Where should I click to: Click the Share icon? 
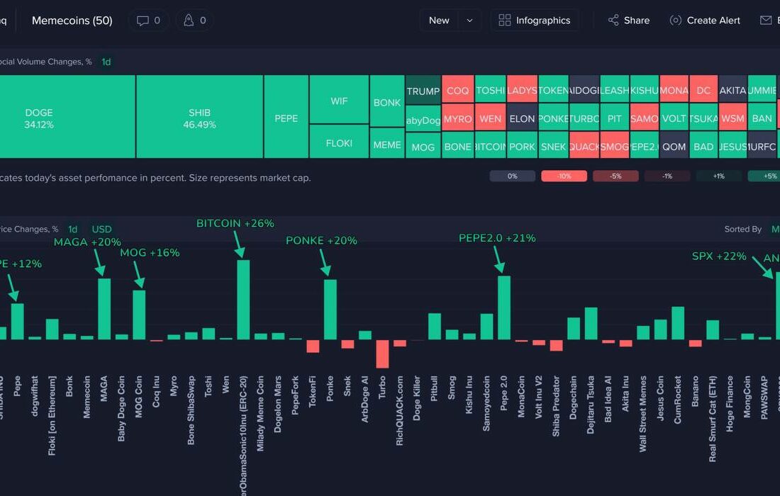click(x=613, y=21)
